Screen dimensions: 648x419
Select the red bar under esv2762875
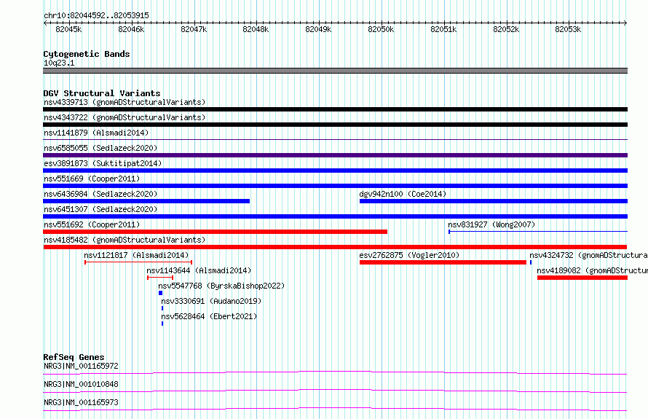click(x=443, y=262)
